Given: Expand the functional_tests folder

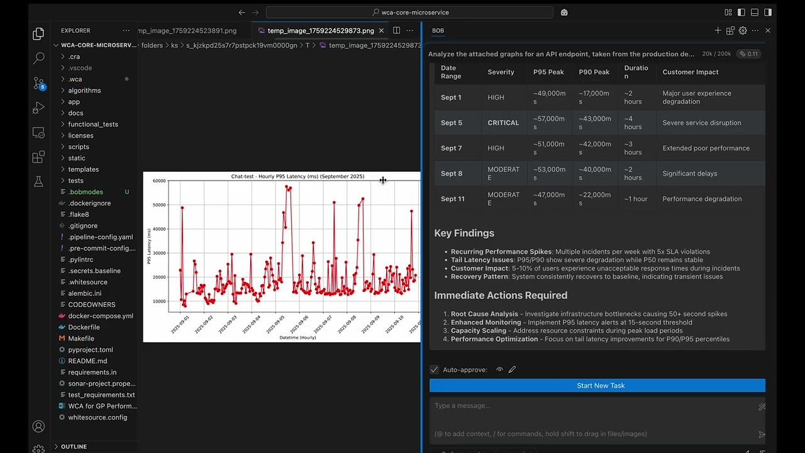Looking at the screenshot, I should point(96,125).
